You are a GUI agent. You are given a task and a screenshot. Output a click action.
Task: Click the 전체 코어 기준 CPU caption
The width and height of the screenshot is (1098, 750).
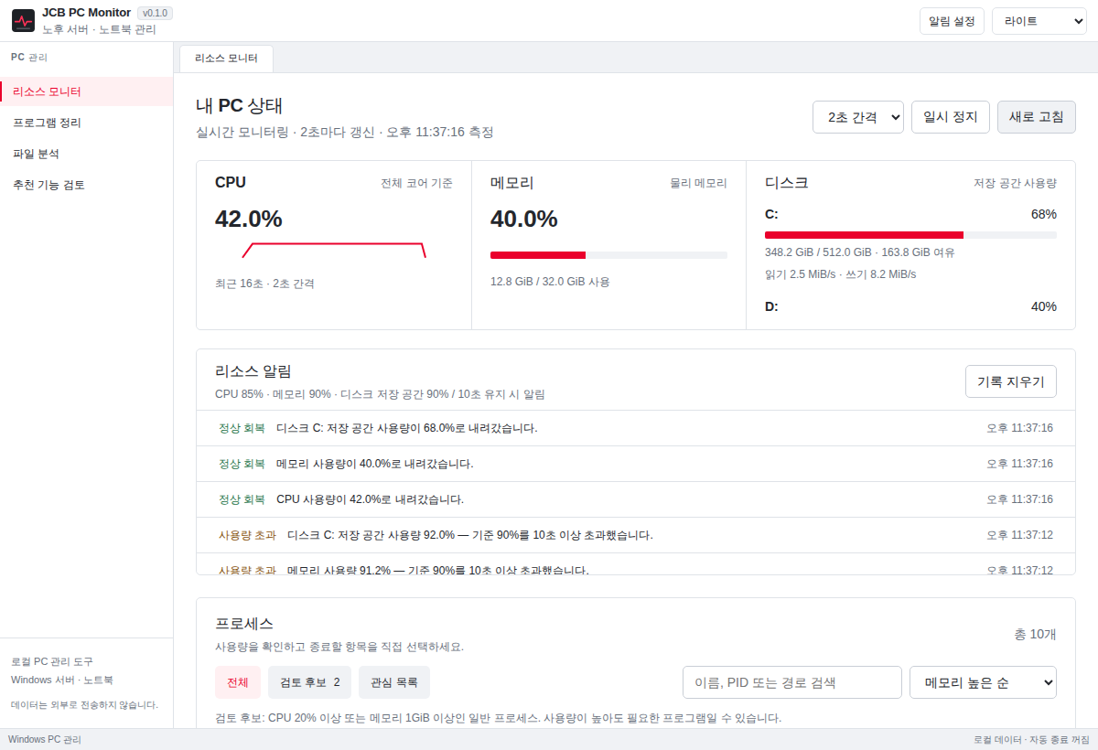416,183
